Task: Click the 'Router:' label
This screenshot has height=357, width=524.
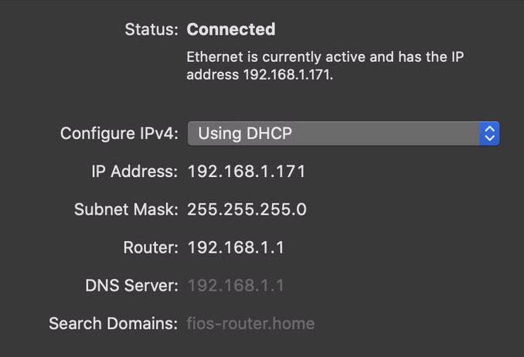Action: click(151, 247)
